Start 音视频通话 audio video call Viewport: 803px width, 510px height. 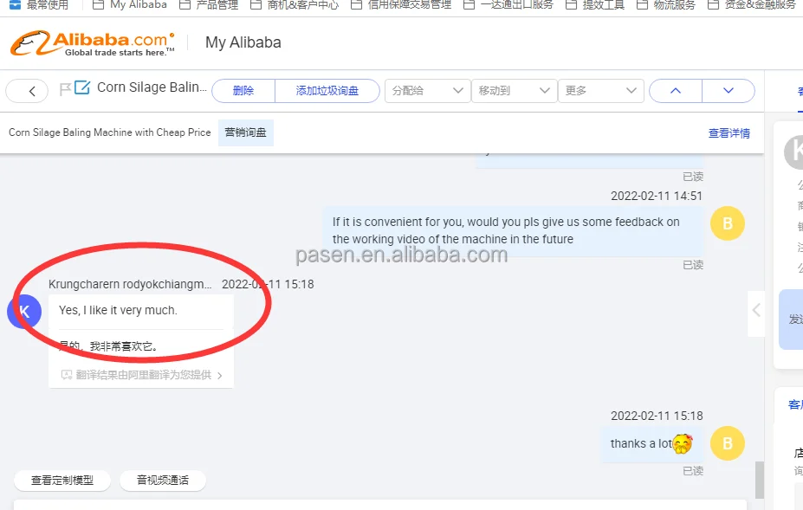point(163,481)
